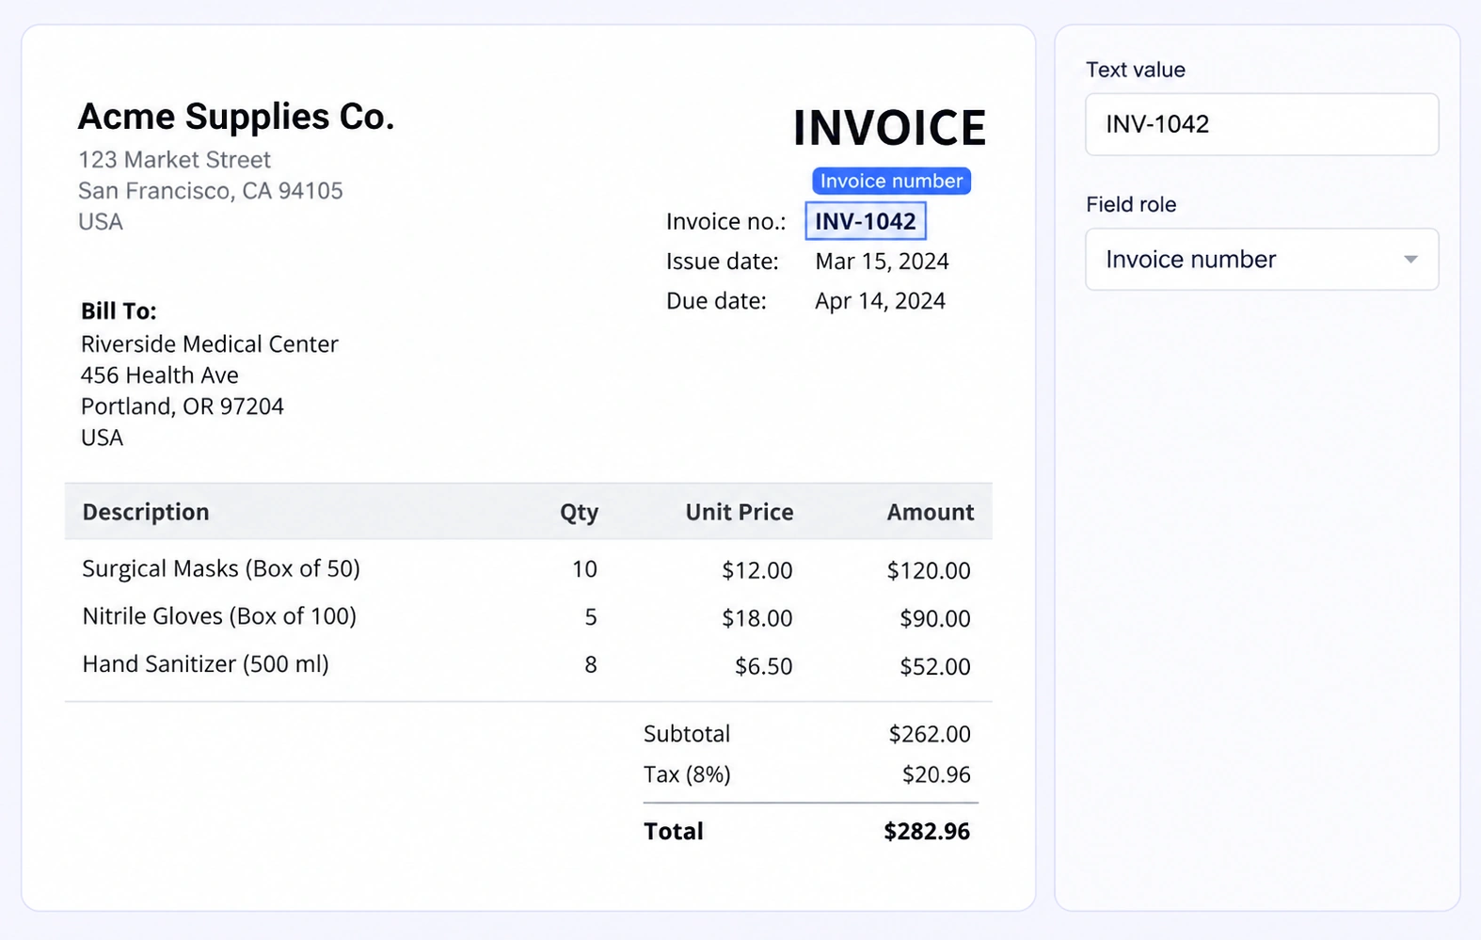Select the $90.00 amount

pos(935,618)
